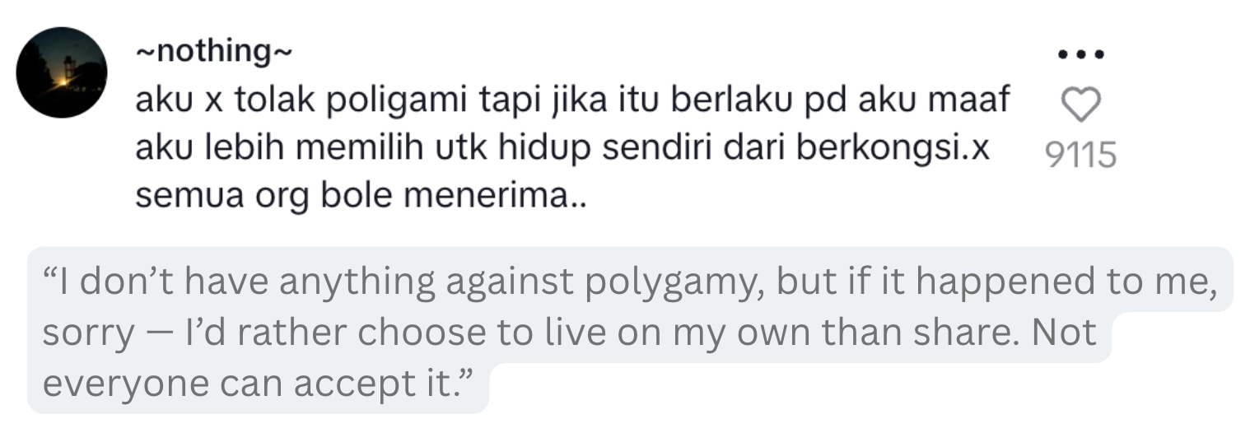Select the translation line starting 'sorry — I'd rather'

[x=568, y=333]
